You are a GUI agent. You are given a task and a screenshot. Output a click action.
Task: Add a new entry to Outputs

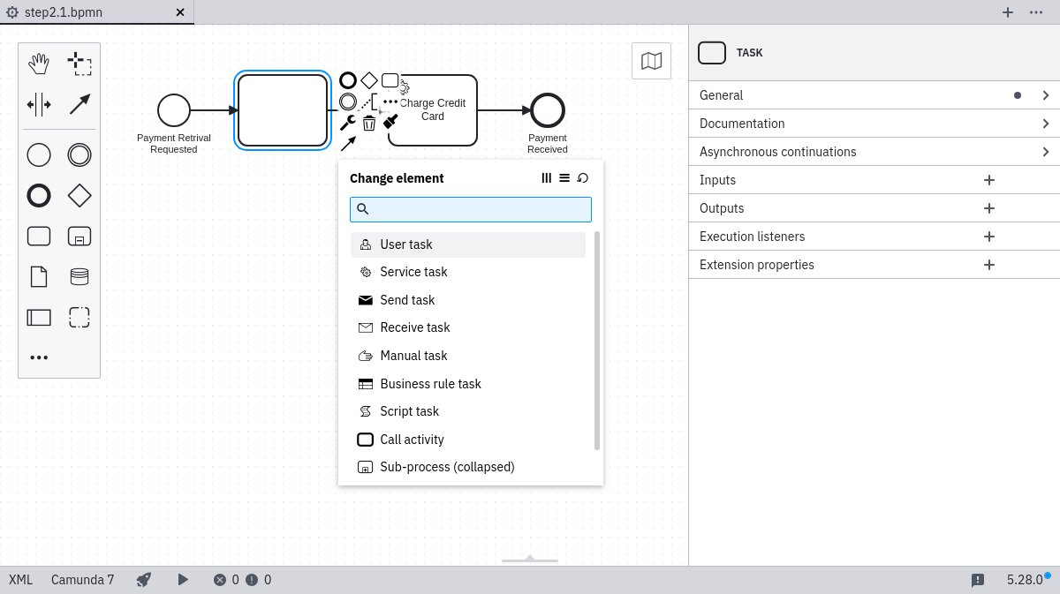[989, 208]
